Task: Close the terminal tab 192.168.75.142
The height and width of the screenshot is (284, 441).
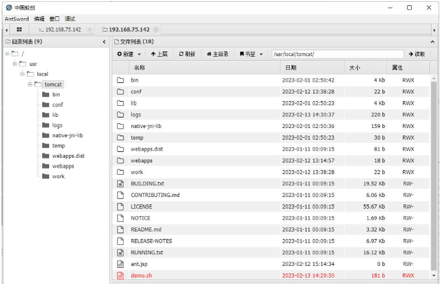Action: (90, 29)
